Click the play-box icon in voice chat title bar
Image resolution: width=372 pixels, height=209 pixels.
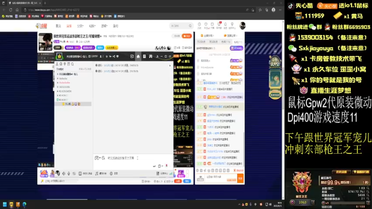(x=132, y=56)
